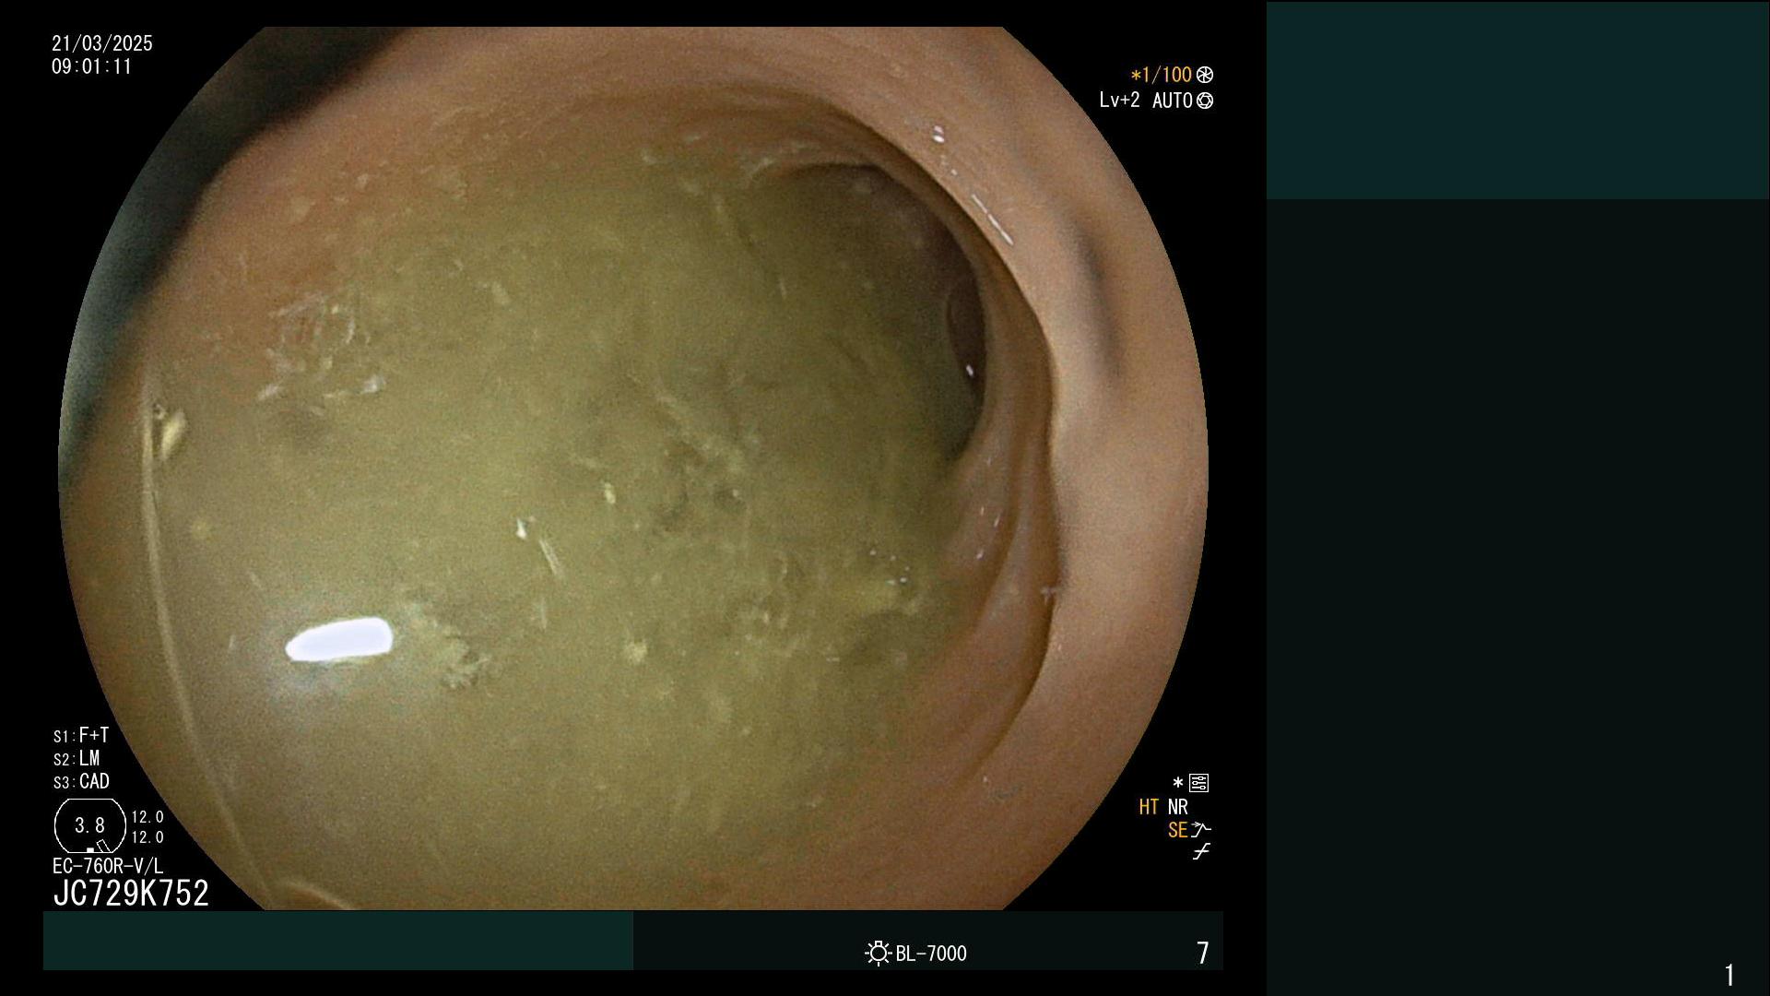Viewport: 1770px width, 996px height.
Task: Click the NR noise reduction indicator
Action: 1178,807
